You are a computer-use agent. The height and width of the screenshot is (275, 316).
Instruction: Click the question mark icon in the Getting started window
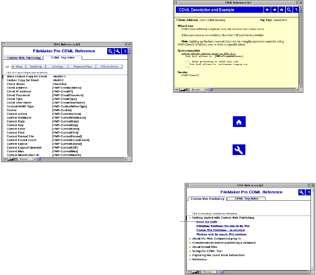coord(308,192)
